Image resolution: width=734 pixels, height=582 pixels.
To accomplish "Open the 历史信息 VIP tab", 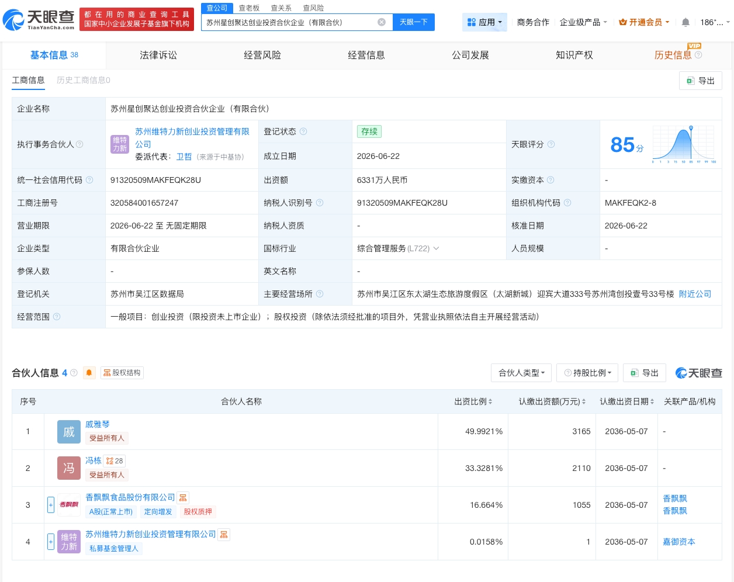I will tap(673, 55).
